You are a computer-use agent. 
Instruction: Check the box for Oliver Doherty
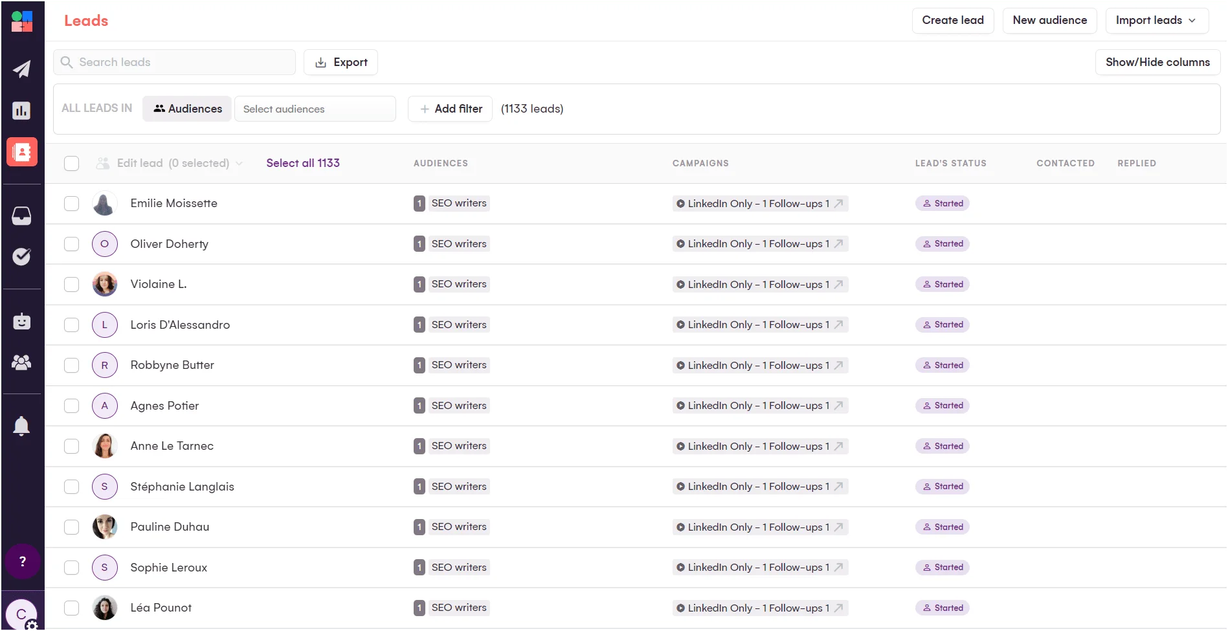(72, 244)
